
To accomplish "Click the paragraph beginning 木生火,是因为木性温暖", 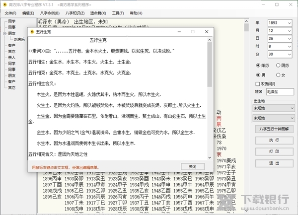I will (x=99, y=94).
